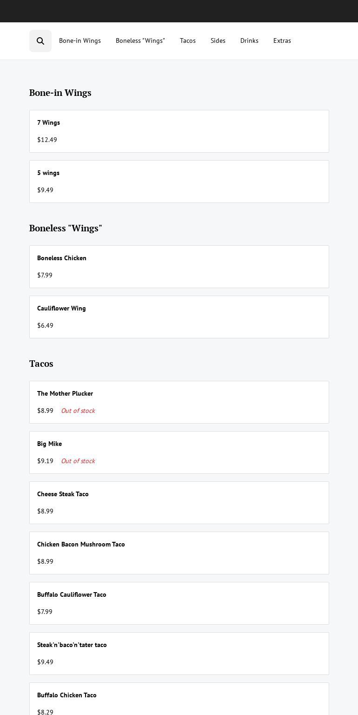Click The Mother Plucker taco card
Viewport: 358px width, 715px height.
pyautogui.click(x=179, y=402)
